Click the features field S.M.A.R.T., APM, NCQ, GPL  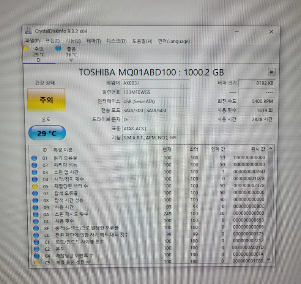click(x=198, y=138)
